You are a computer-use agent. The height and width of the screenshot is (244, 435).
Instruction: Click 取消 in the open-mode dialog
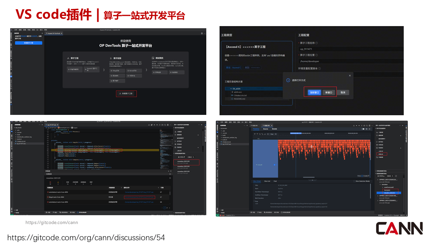click(343, 92)
